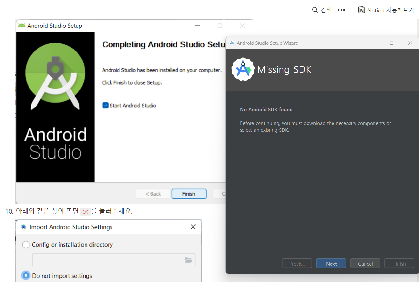This screenshot has width=419, height=282.
Task: Minimize the Android Studio Setup Wizard window
Action: click(373, 43)
